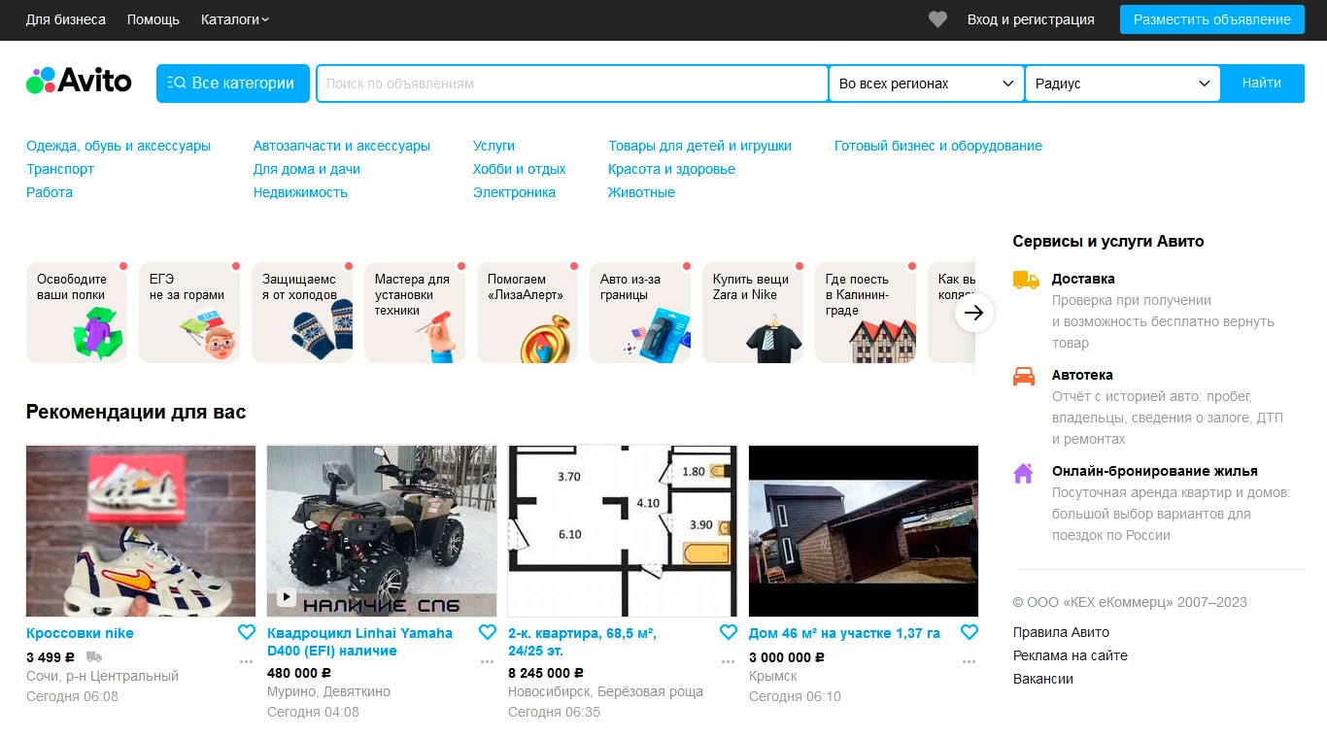Open the Недвижимость category link
This screenshot has width=1327, height=737.
pyautogui.click(x=300, y=192)
